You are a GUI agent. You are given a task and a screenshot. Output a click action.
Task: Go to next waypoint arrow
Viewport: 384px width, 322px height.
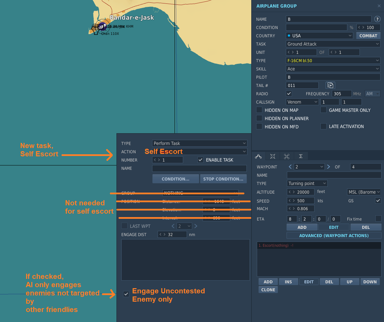coord(329,167)
